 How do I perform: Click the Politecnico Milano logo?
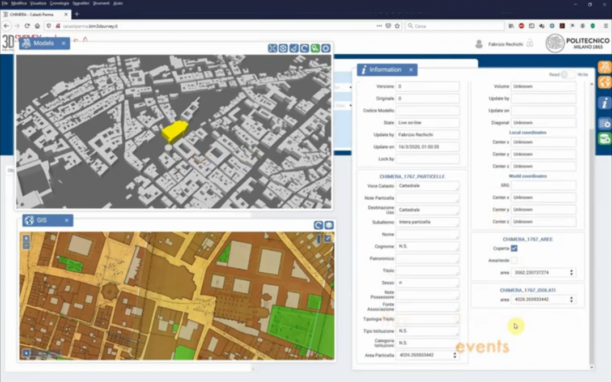(x=577, y=43)
